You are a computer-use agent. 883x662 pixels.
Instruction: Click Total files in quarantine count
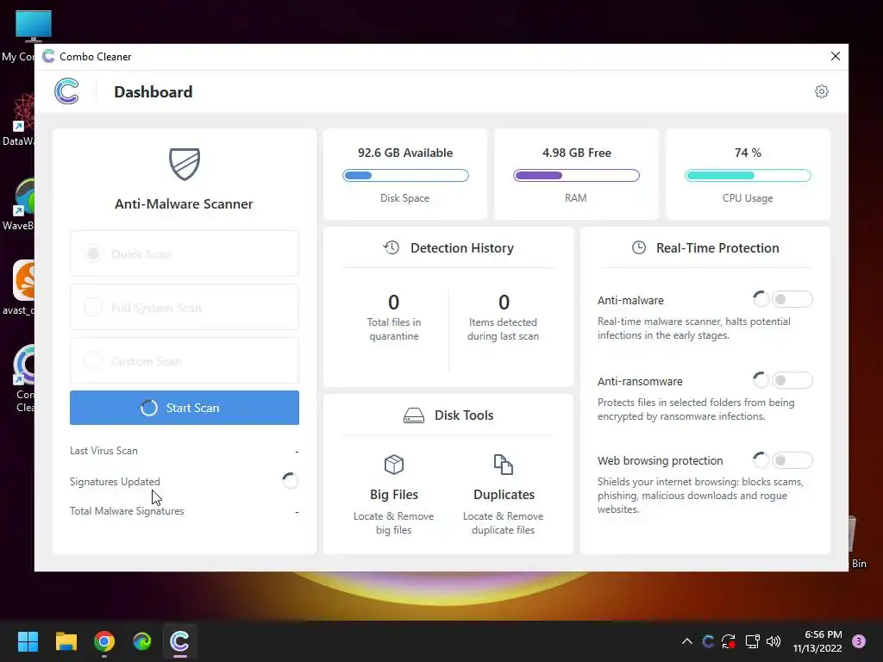[x=393, y=303]
